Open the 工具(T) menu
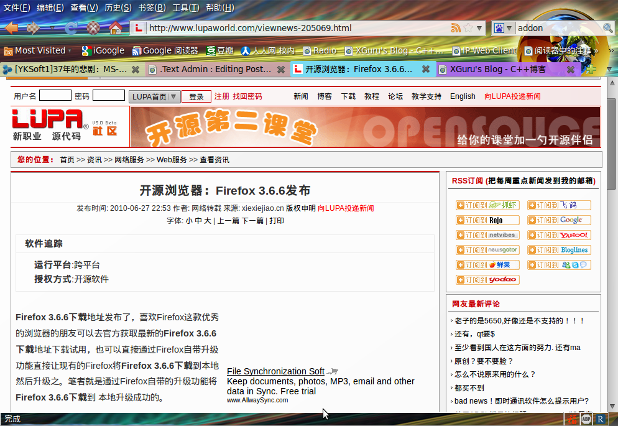This screenshot has height=426, width=618. point(186,7)
